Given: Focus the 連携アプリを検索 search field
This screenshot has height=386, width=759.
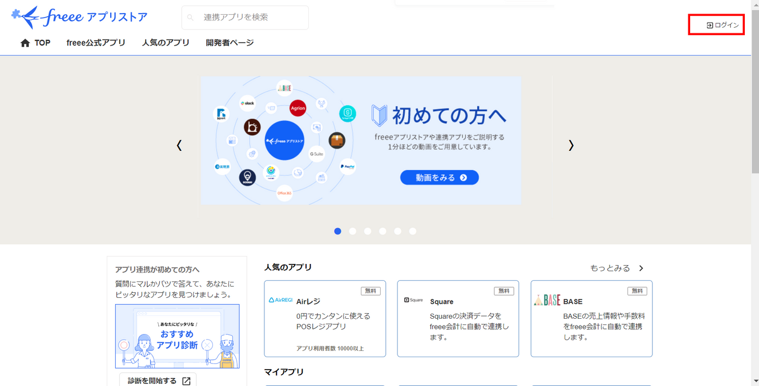Looking at the screenshot, I should (245, 18).
